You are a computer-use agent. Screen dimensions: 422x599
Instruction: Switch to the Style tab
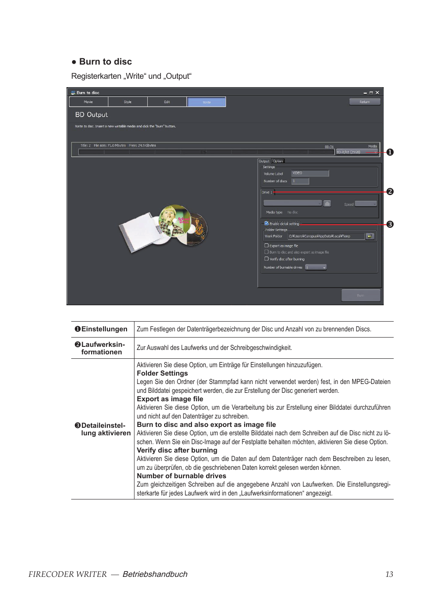[x=128, y=102]
